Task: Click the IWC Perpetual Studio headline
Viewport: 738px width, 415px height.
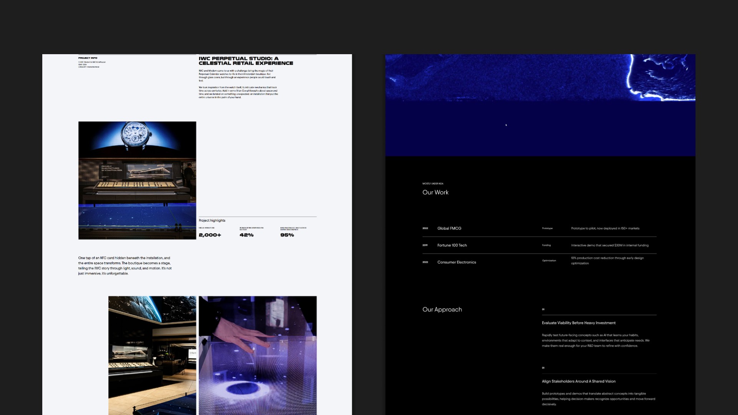Action: pos(246,61)
